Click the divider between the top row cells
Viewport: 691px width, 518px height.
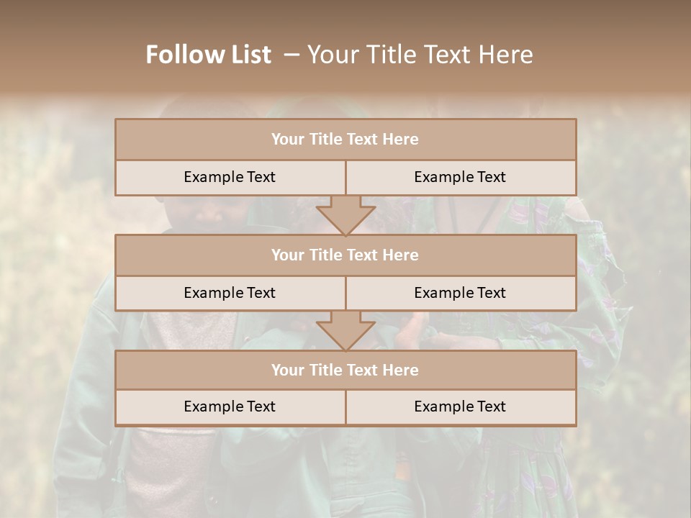pyautogui.click(x=345, y=177)
